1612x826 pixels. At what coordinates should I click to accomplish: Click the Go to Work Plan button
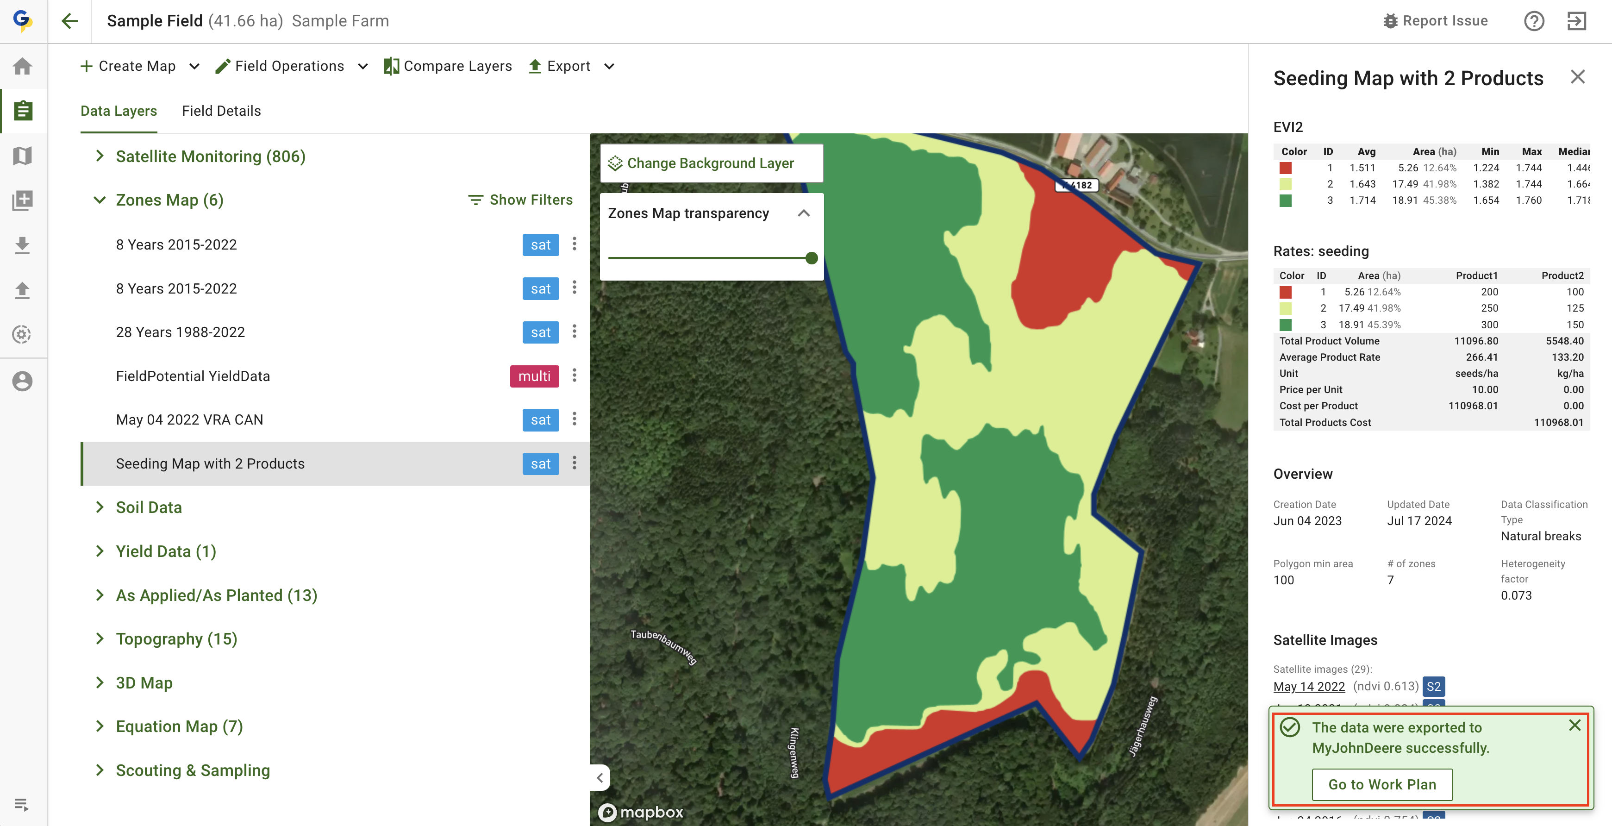1382,784
